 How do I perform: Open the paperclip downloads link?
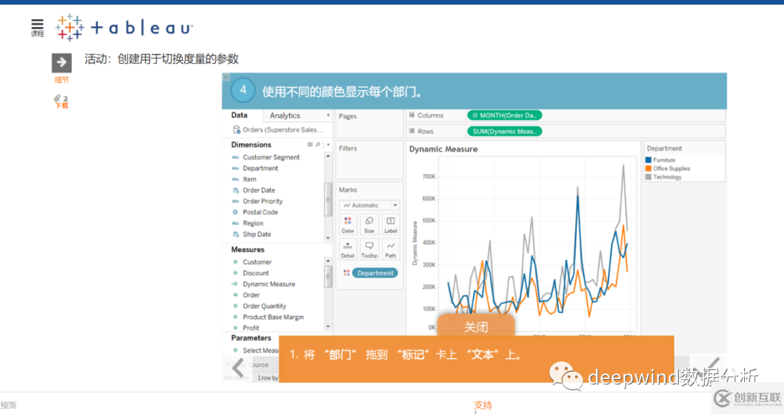pos(62,102)
